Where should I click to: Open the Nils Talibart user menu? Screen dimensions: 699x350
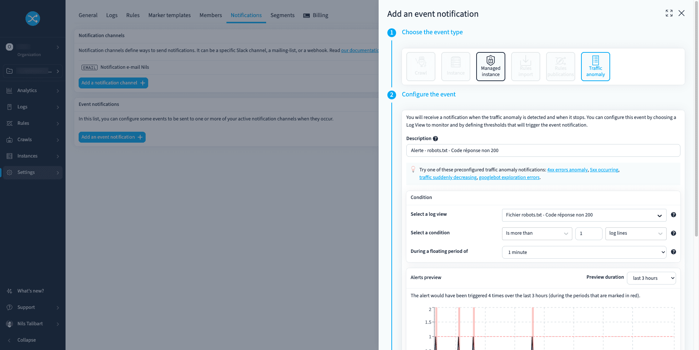click(x=32, y=324)
